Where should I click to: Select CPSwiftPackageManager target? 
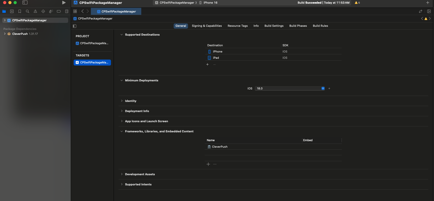tap(92, 62)
